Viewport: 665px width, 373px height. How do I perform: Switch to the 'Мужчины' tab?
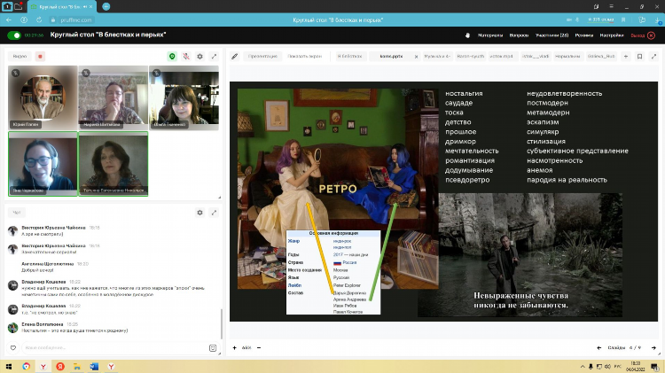[x=437, y=56]
